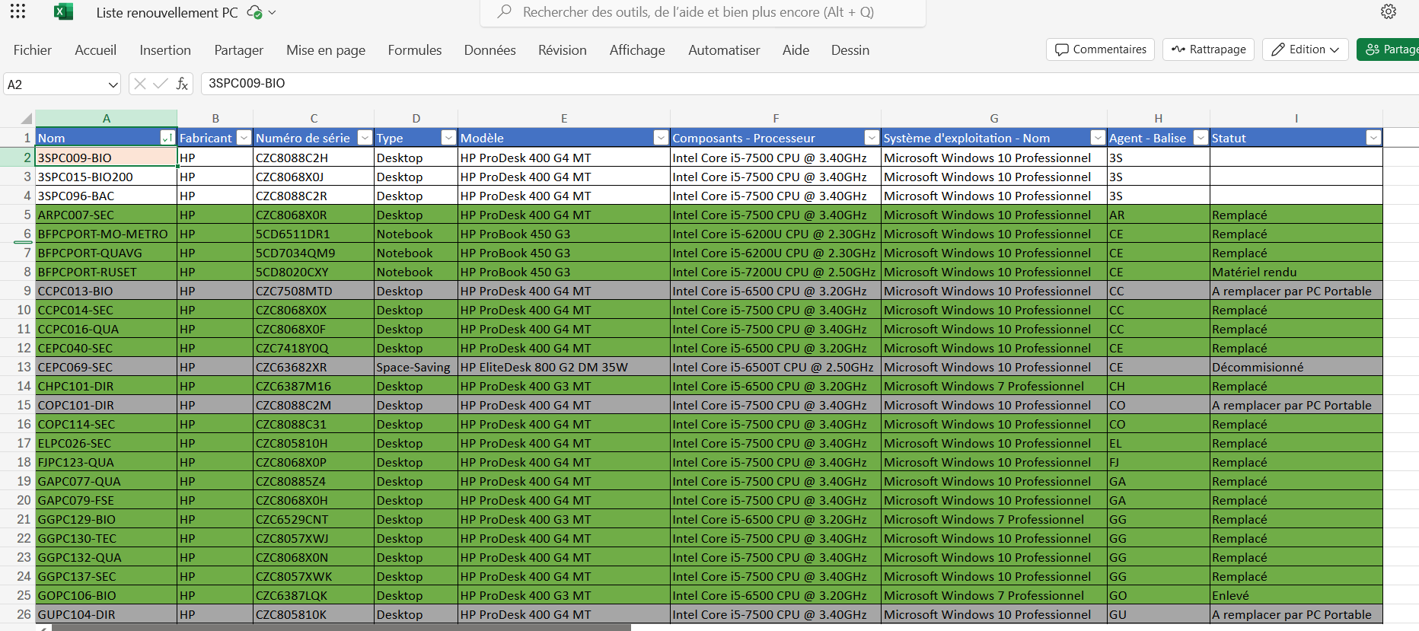Click the insert function fx icon
The image size is (1419, 631).
coord(182,84)
